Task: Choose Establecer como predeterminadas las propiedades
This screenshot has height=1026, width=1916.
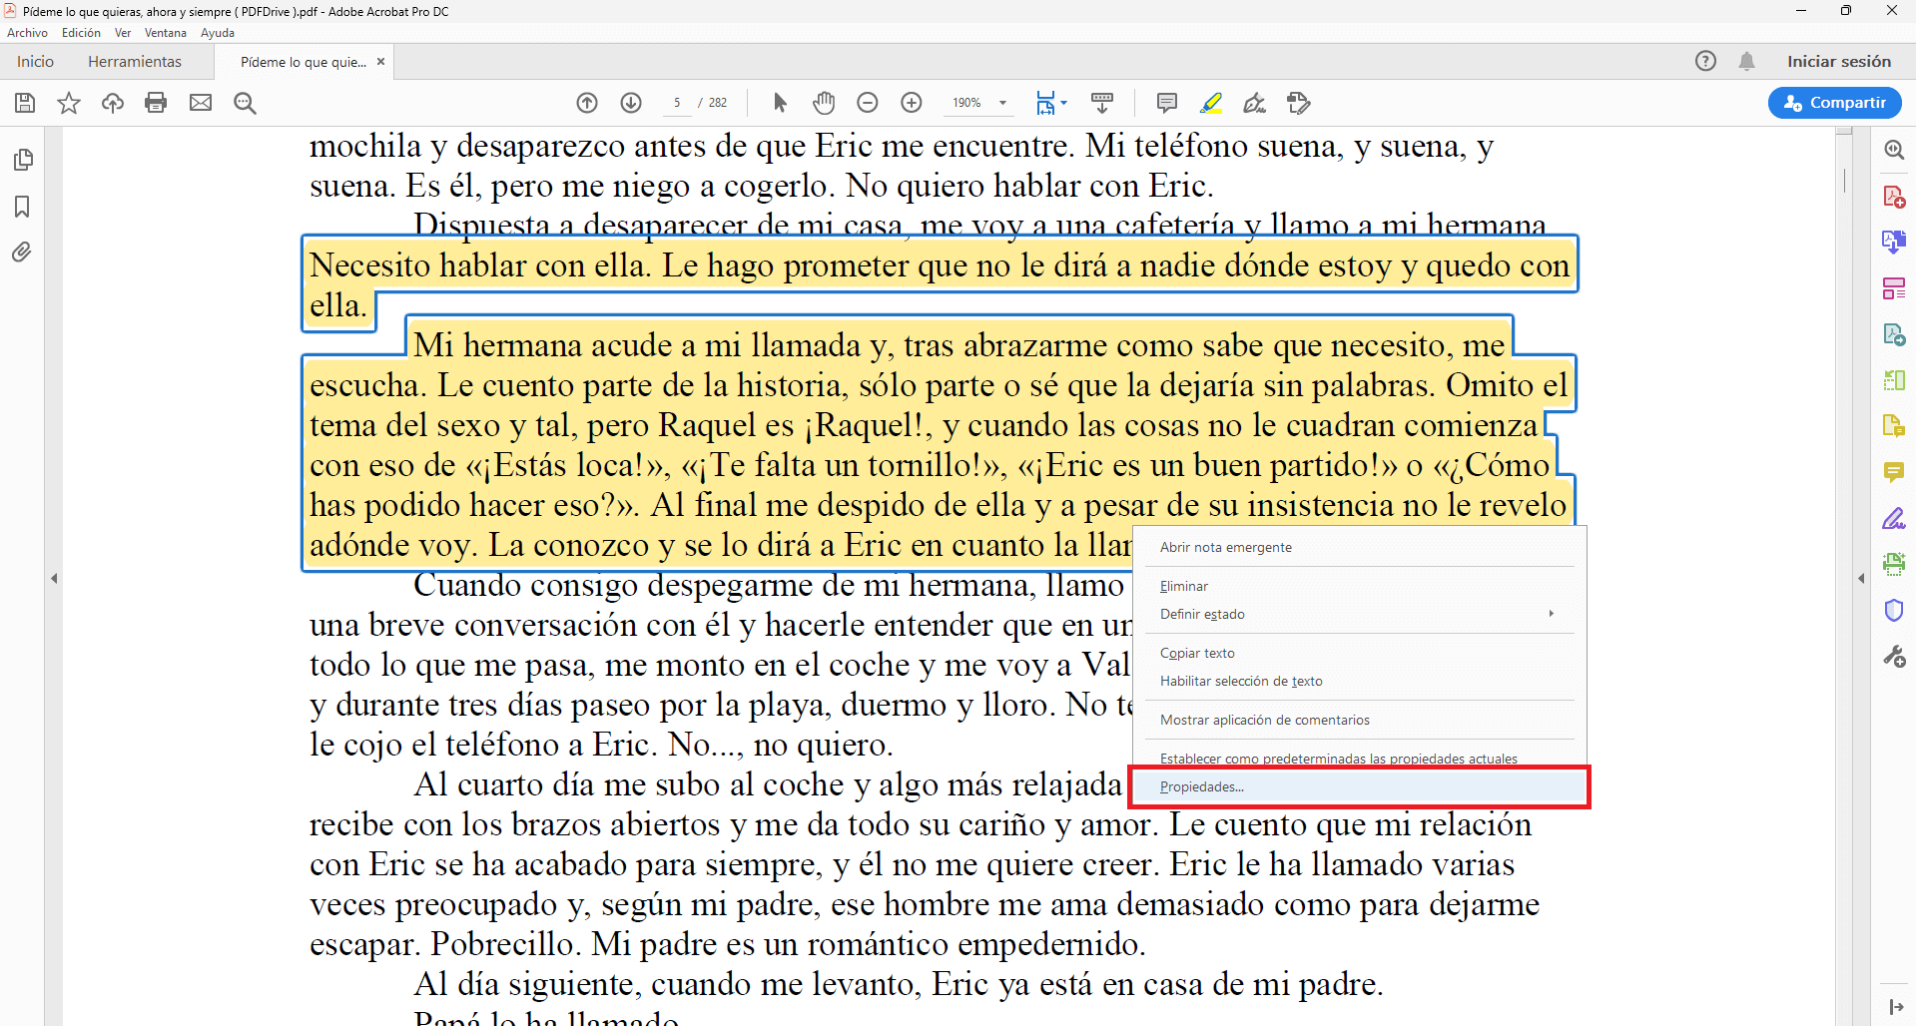Action: [1358, 759]
